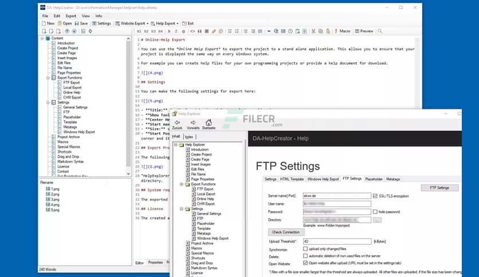Collapse the Help Explorer root node
Viewport: 479px width, 277px height.
coord(176,145)
